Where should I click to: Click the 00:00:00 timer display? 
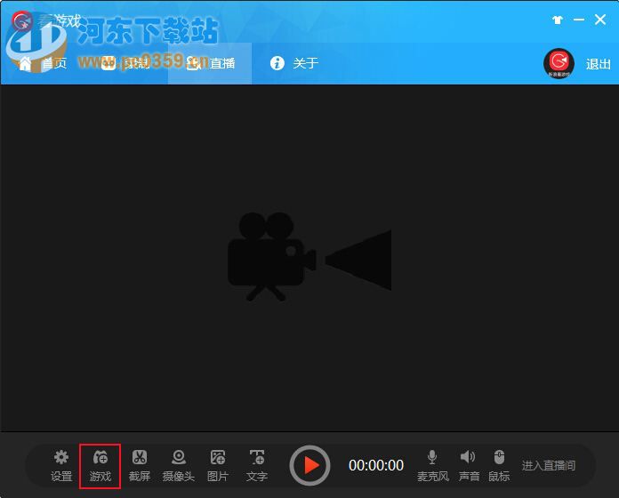(376, 466)
